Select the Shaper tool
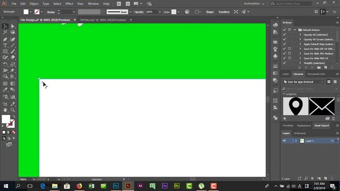Image resolution: width=340 pixels, height=191 pixels. pyautogui.click(x=5, y=58)
